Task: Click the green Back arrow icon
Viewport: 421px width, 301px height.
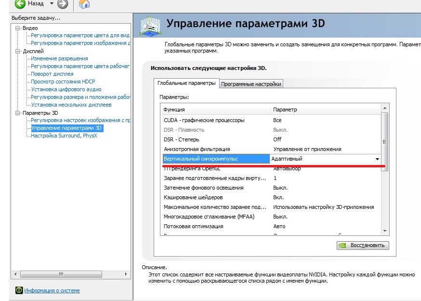Action: tap(20, 4)
